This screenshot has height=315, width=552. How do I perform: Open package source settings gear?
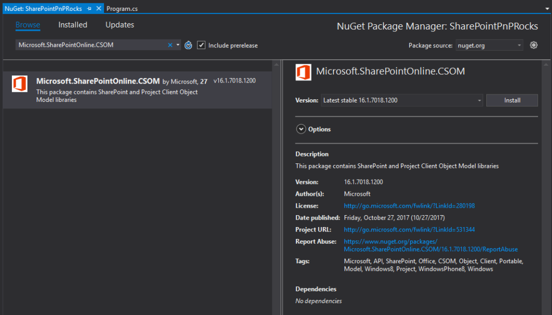pyautogui.click(x=534, y=45)
